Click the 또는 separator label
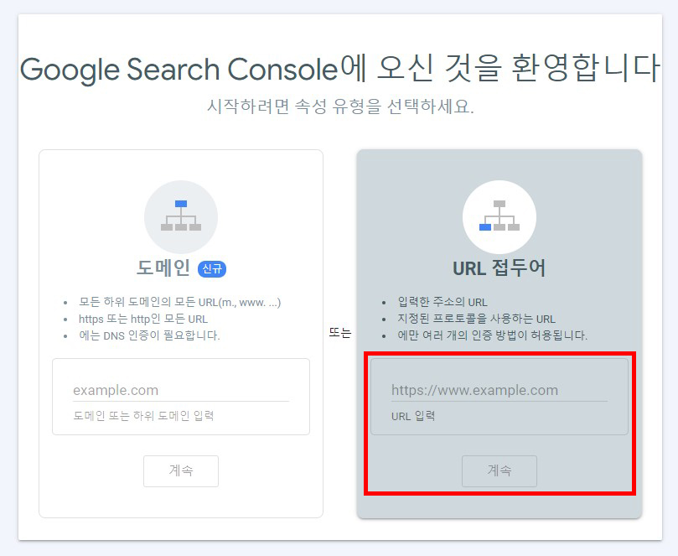The height and width of the screenshot is (556, 678). coord(340,333)
